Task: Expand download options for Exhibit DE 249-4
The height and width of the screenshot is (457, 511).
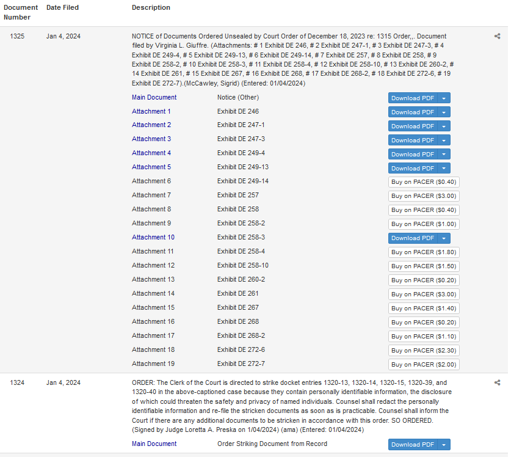Action: 444,154
